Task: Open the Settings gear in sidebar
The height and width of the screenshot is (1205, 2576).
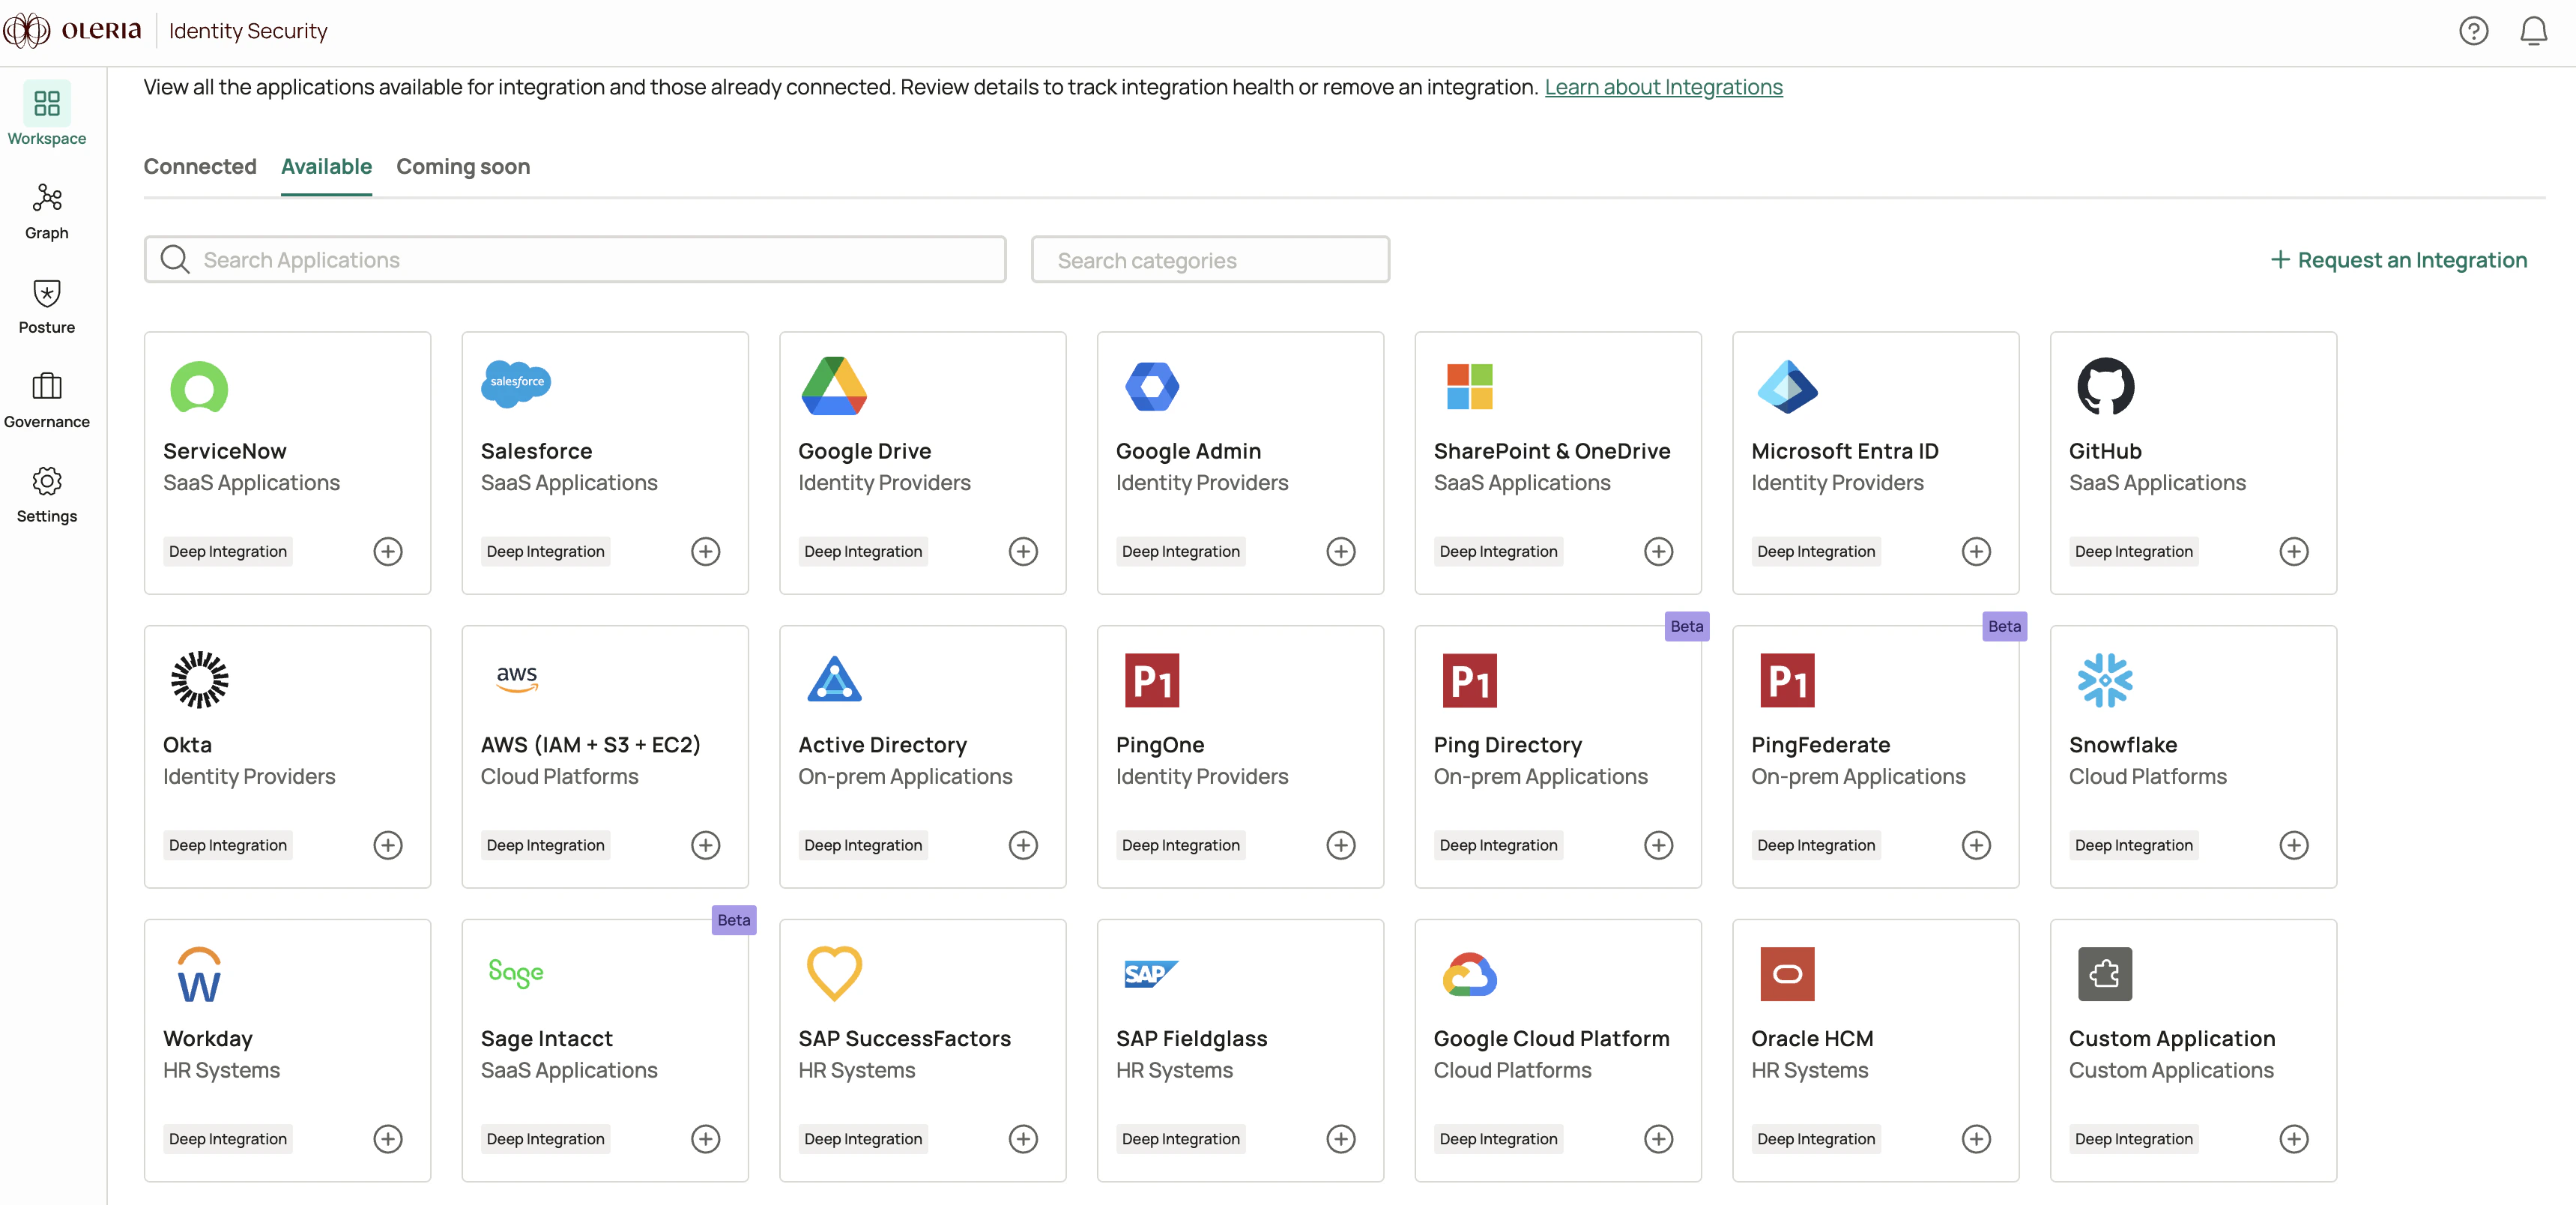Action: pyautogui.click(x=46, y=495)
